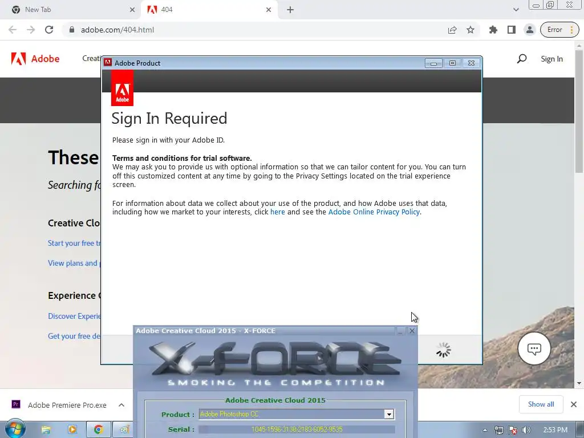Open the Product dropdown in X-FORCE
Viewport: 584px width, 438px height.
click(389, 414)
